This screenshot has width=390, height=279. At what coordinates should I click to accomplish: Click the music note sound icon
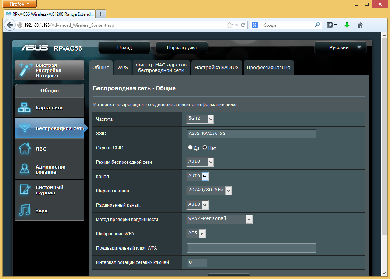pos(25,210)
